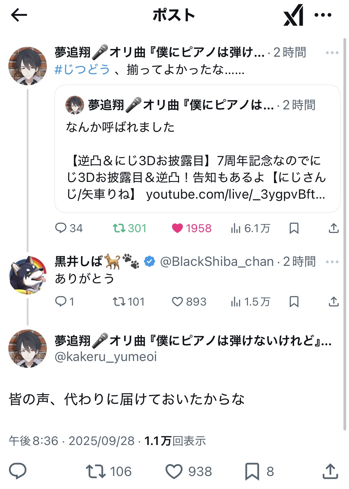Open the #じつどう hashtag

(82, 70)
